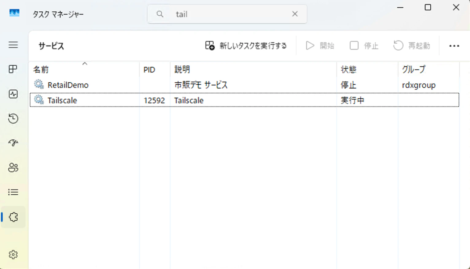This screenshot has width=470, height=269.
Task: Click the rdxgroup group cell
Action: click(x=419, y=85)
